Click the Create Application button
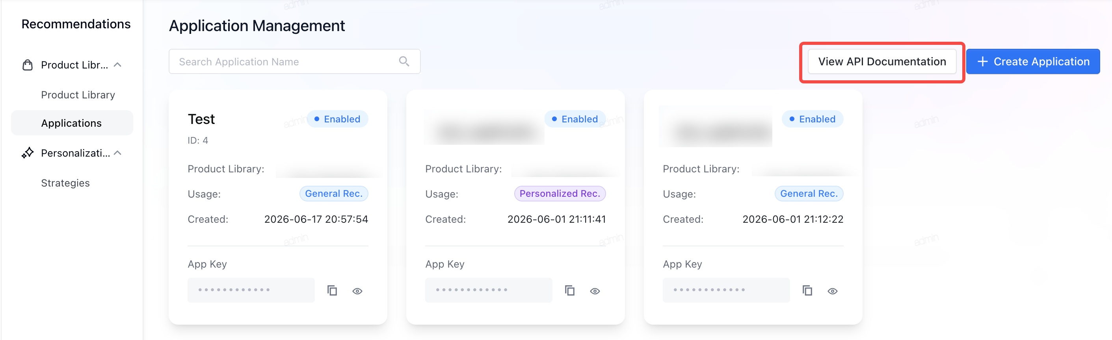 (x=1032, y=62)
